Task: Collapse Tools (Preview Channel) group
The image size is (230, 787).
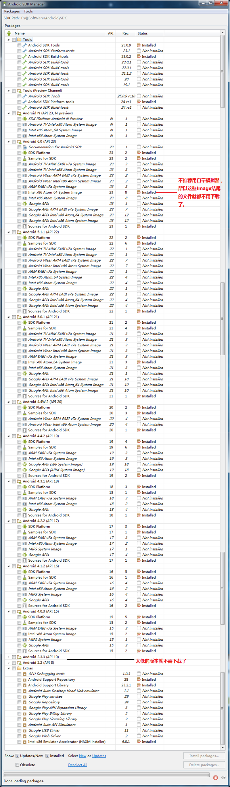Action: [x=9, y=91]
